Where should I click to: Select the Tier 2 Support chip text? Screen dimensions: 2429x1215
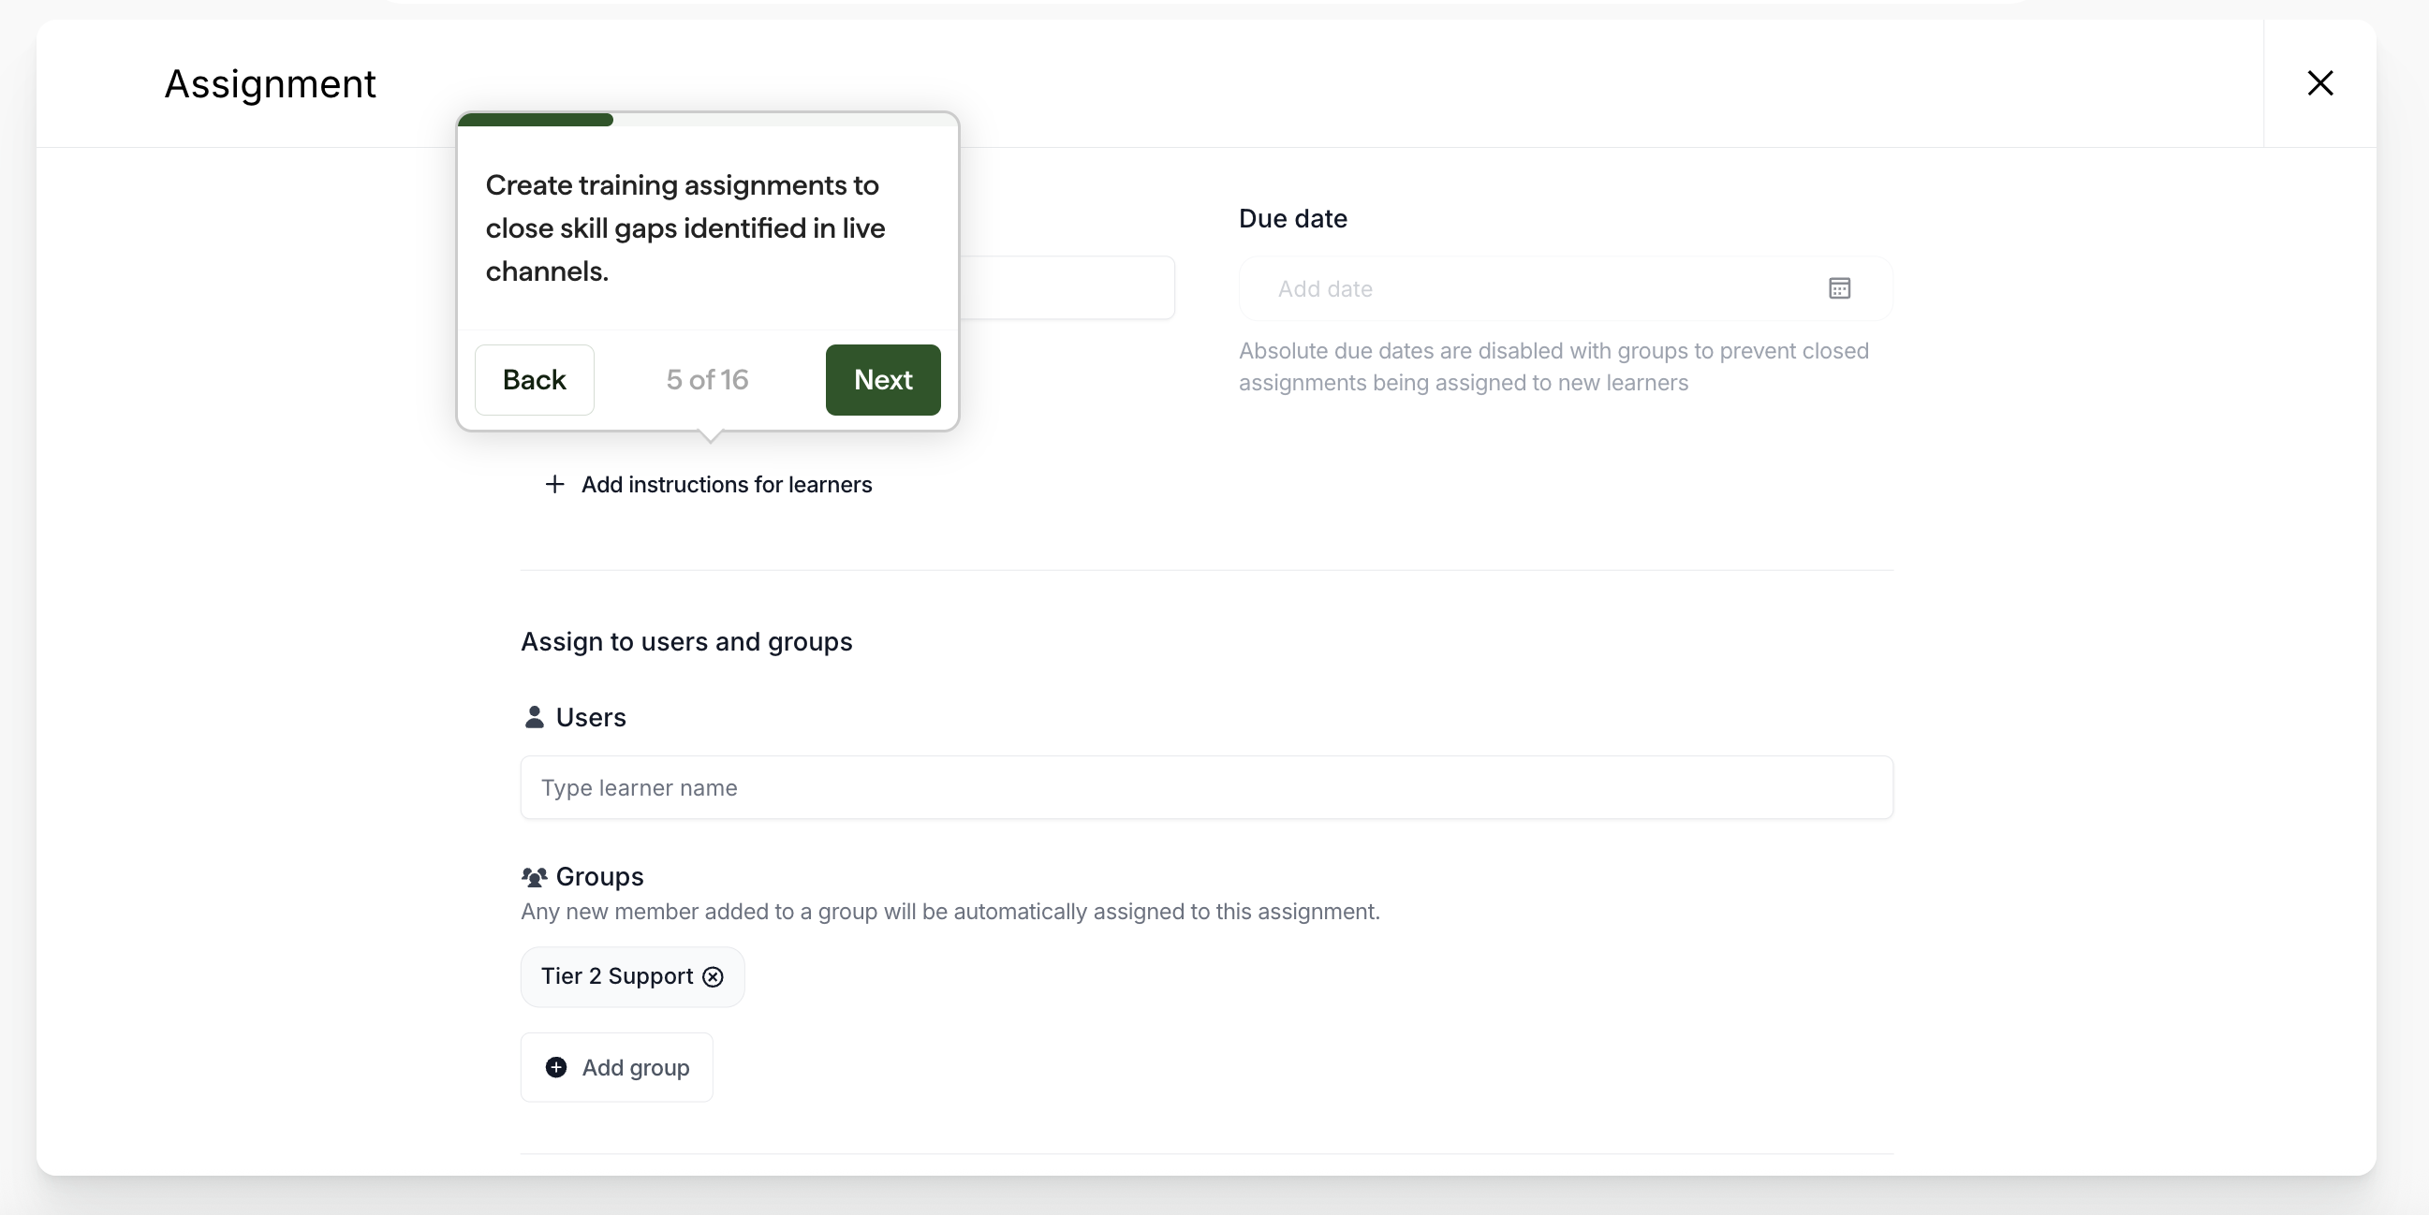click(x=617, y=976)
